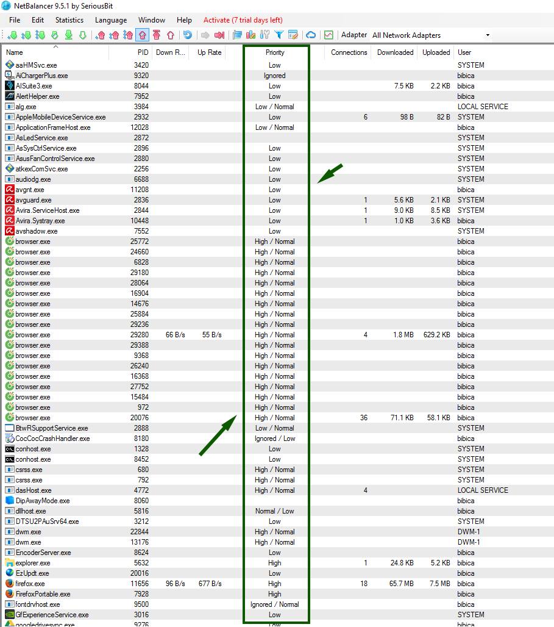The width and height of the screenshot is (554, 627).
Task: Select browser.exe with PID 29280
Action: [277, 335]
